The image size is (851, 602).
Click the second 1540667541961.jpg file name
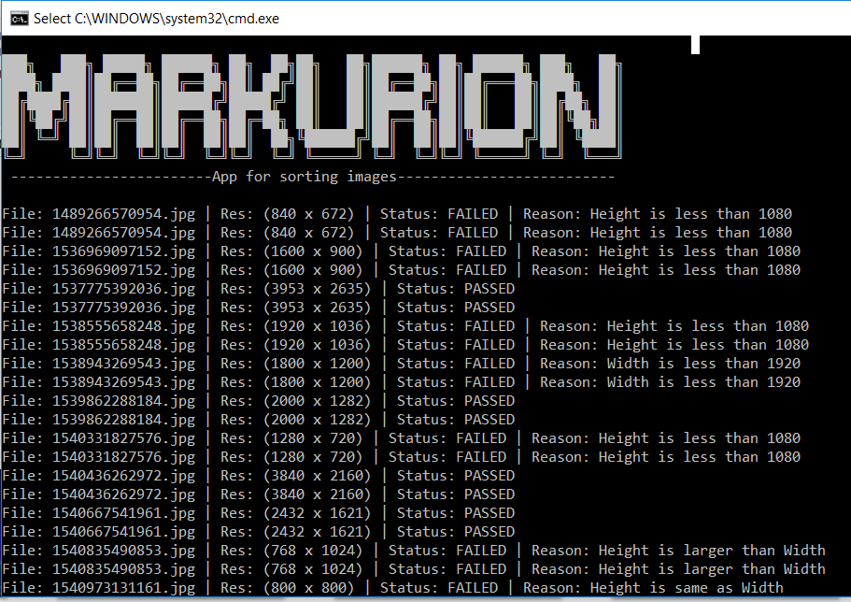[x=123, y=532]
